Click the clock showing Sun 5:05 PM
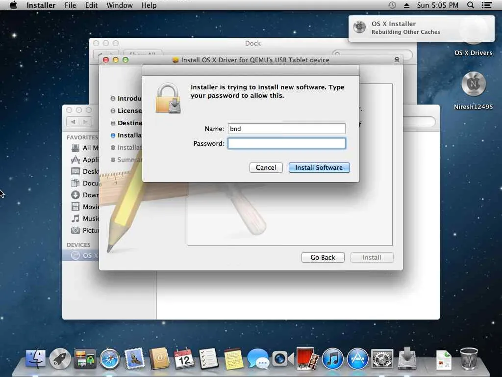This screenshot has width=502, height=377. (437, 5)
